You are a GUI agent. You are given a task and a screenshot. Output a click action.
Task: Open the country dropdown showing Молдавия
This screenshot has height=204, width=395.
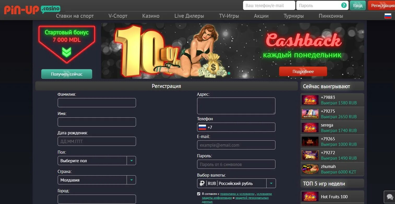(97, 180)
